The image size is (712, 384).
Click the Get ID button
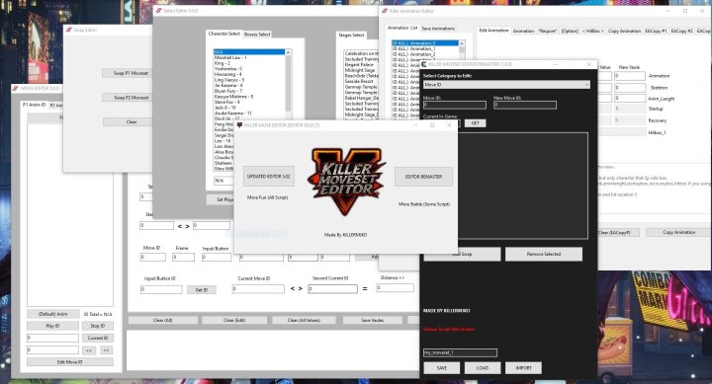[202, 290]
